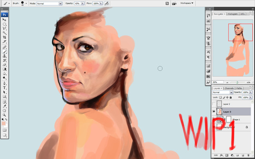Open the Flow slider arrow
The width and height of the screenshot is (255, 159).
coord(101,3)
